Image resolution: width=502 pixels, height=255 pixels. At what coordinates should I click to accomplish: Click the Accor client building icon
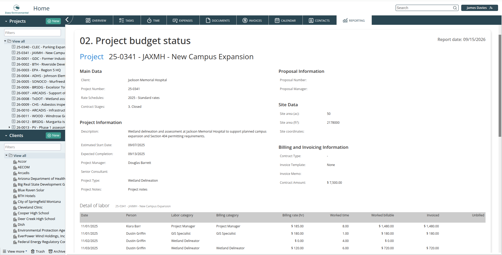(15, 162)
